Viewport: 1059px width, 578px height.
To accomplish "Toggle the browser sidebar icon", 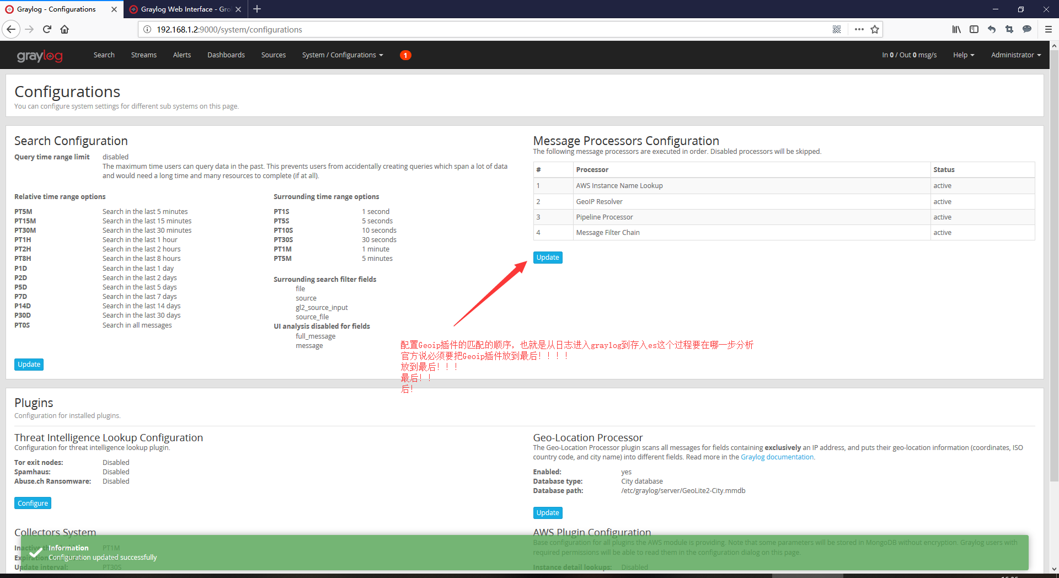I will click(x=974, y=29).
